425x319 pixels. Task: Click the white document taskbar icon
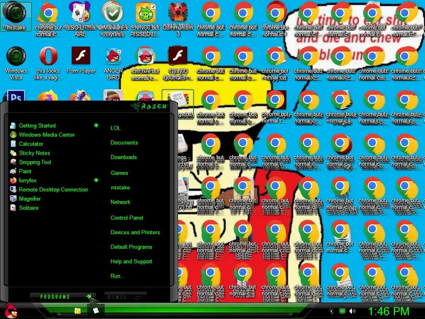(95, 310)
